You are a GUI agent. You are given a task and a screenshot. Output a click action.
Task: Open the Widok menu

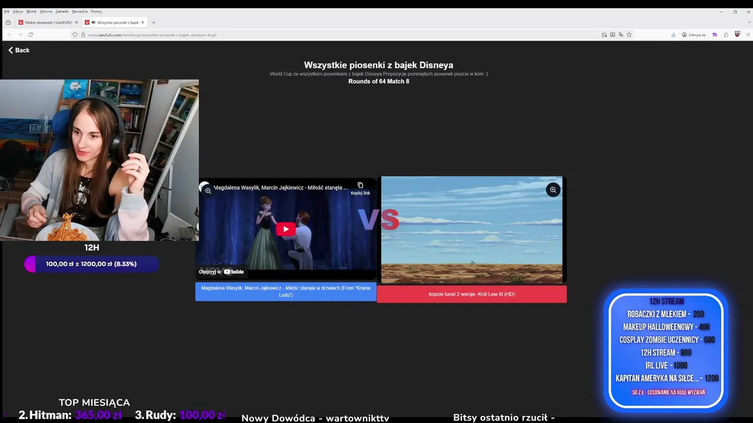(x=31, y=11)
